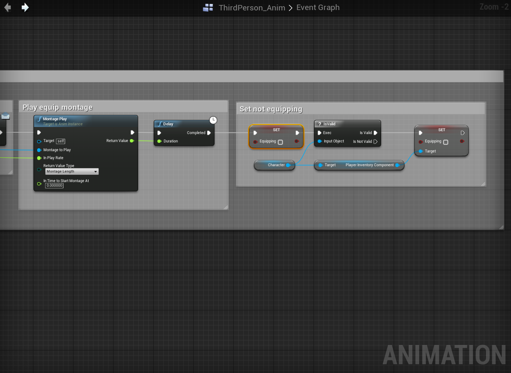511x373 pixels.
Task: Click ThirdPerson_Anim in the breadcrumb
Action: pyautogui.click(x=252, y=8)
